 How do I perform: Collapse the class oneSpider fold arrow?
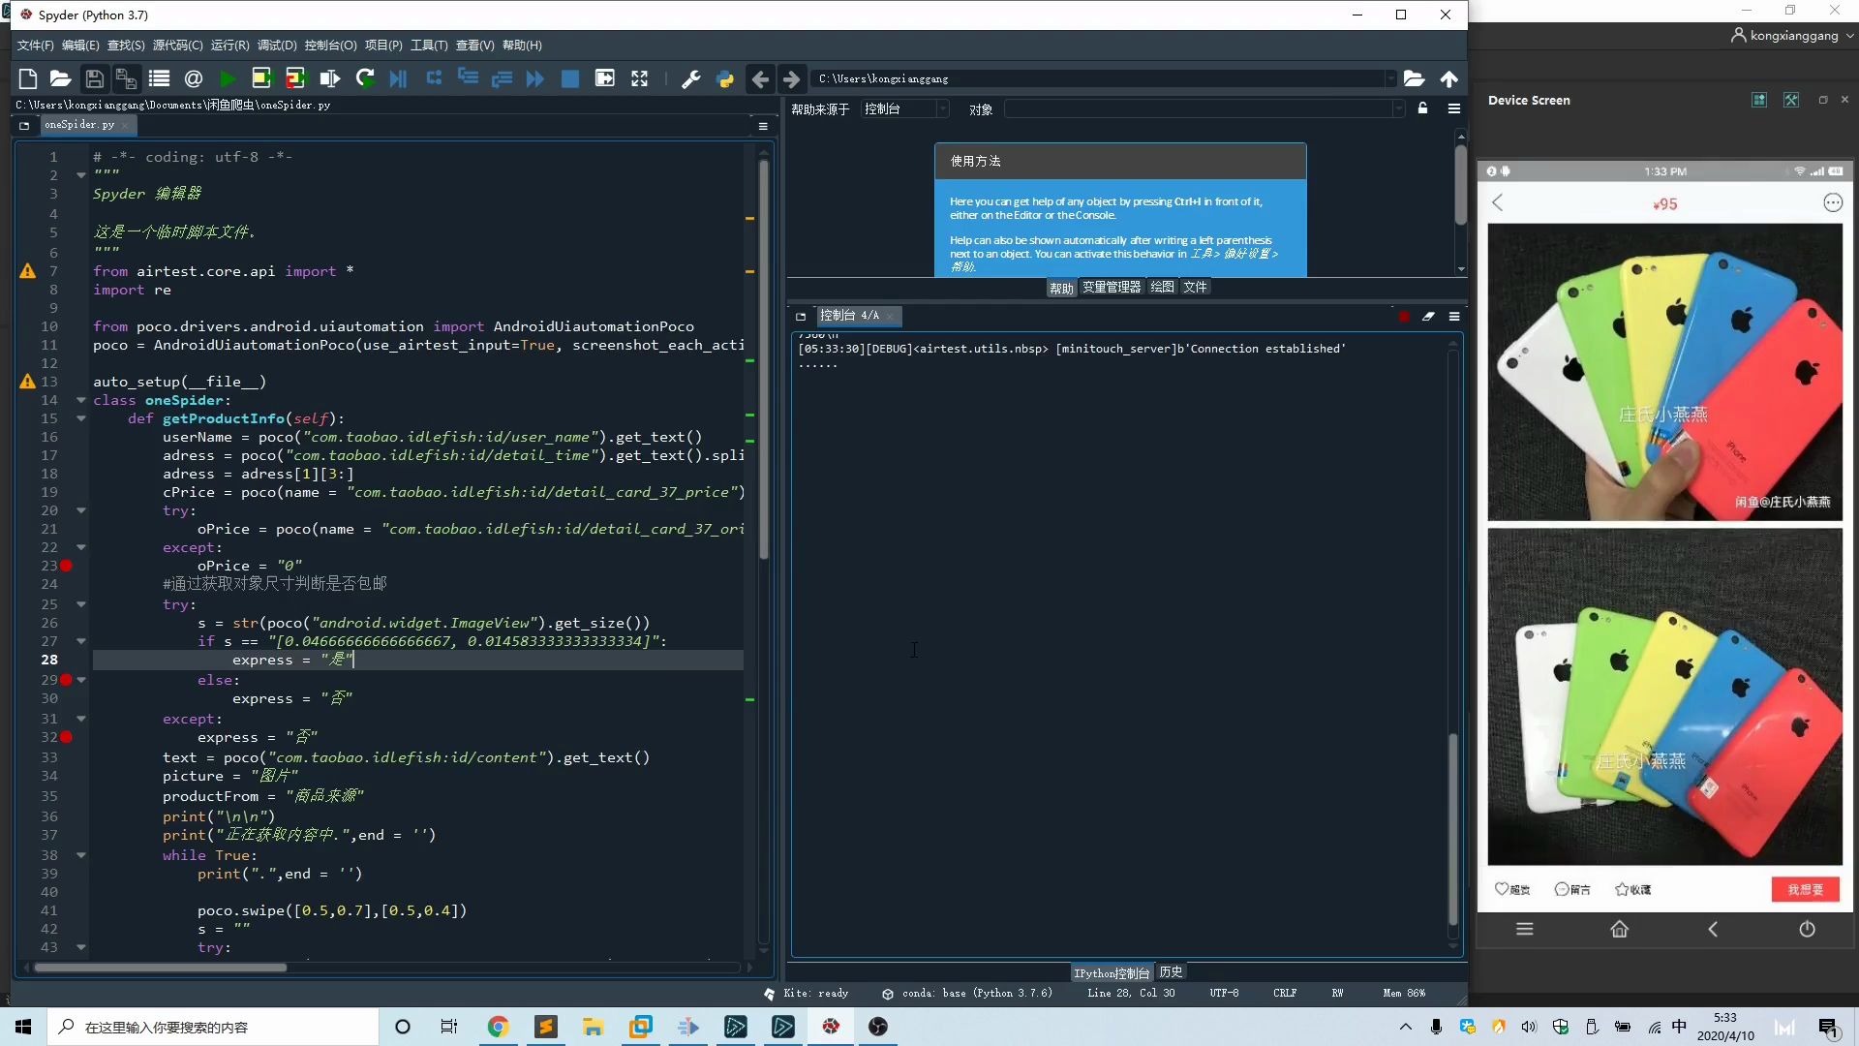[x=81, y=400]
